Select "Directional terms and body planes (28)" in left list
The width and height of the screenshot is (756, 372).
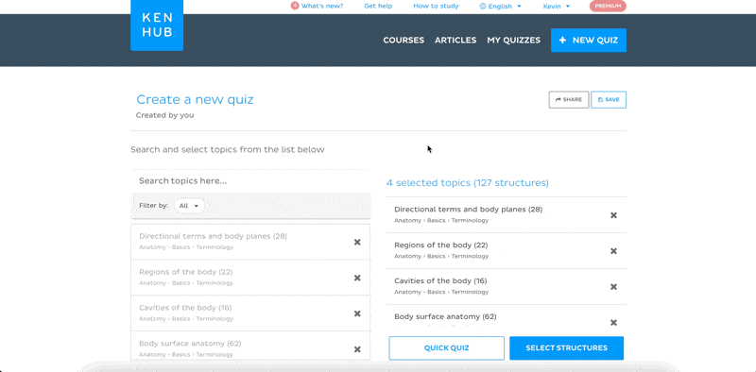(214, 236)
